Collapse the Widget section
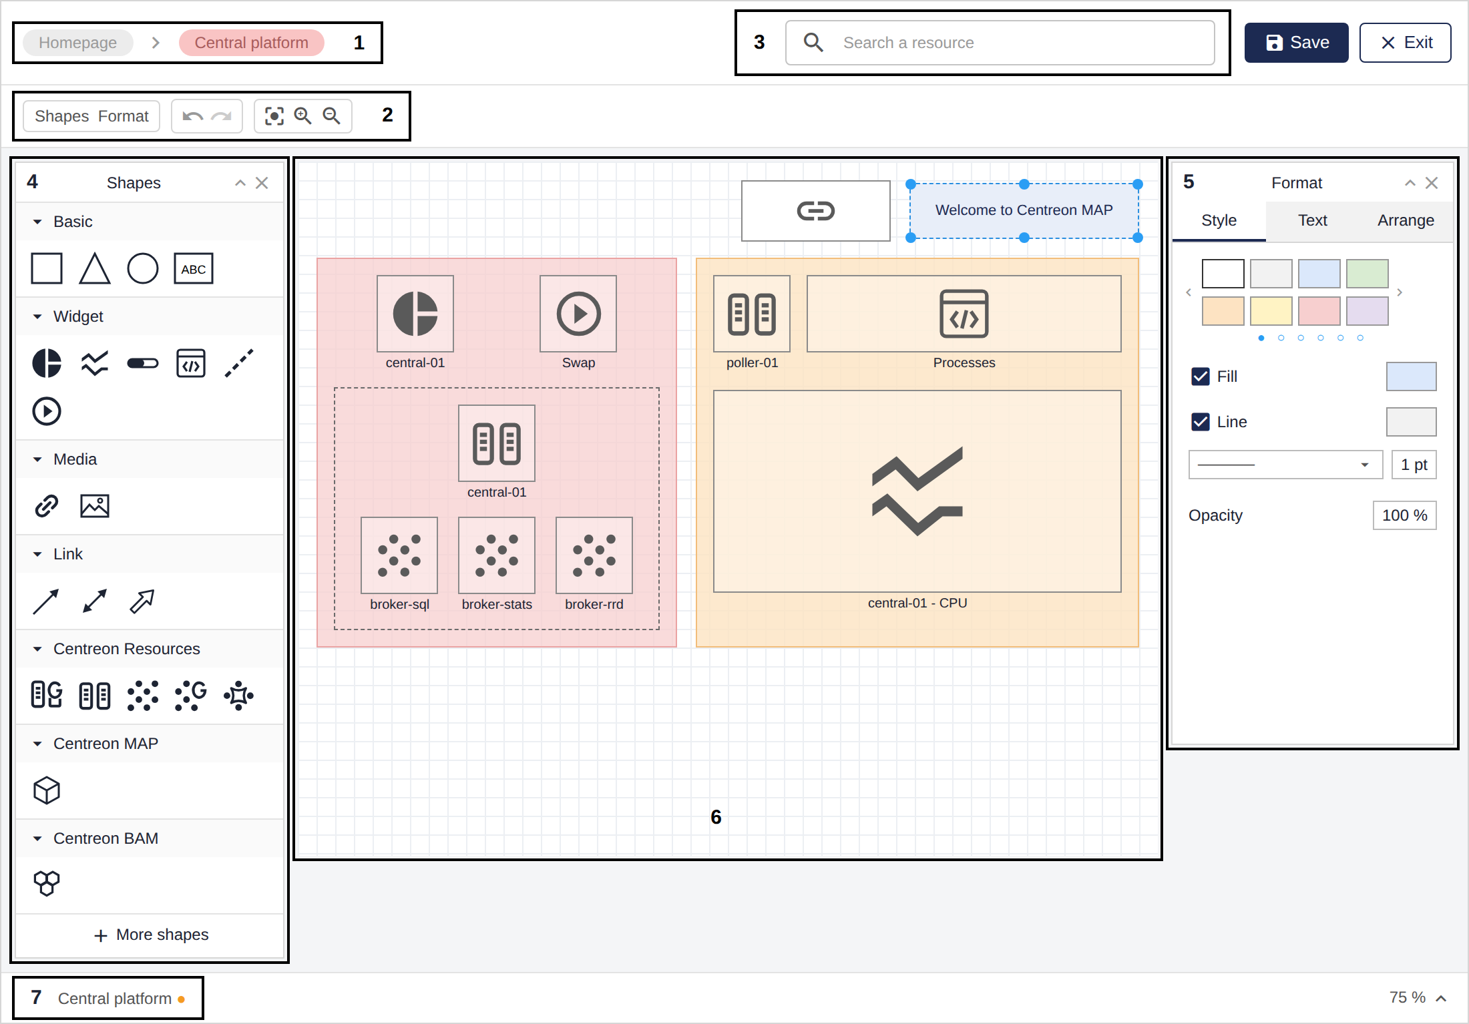1469x1024 pixels. [37, 316]
